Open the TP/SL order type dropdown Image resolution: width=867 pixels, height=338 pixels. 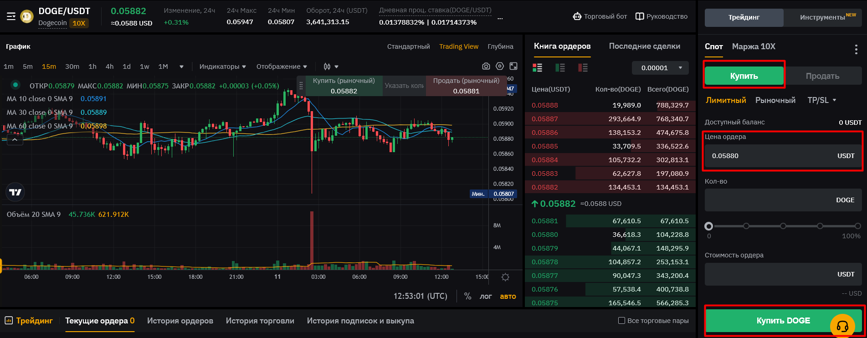[x=822, y=100]
